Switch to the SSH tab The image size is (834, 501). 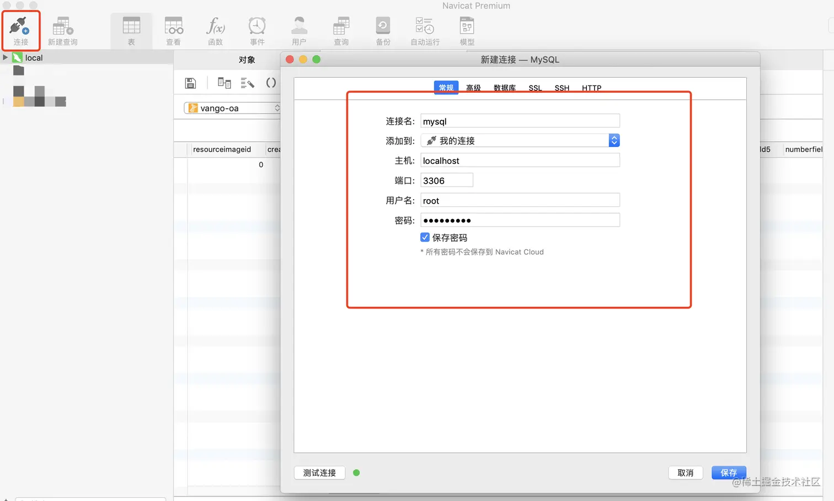[x=562, y=88]
